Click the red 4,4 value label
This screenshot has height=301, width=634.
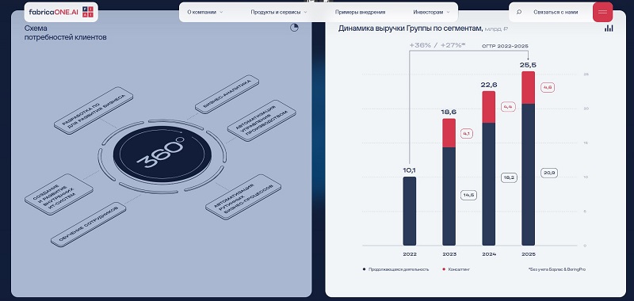(508, 107)
